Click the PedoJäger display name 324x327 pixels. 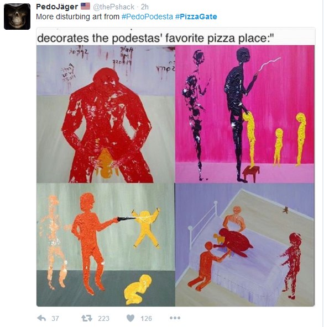tap(57, 7)
